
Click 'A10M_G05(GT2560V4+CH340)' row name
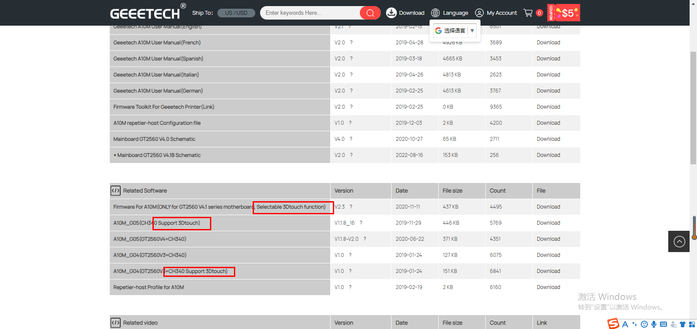click(x=150, y=239)
